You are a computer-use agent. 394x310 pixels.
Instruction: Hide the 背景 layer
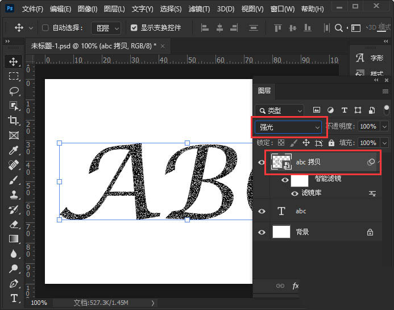[x=262, y=232]
